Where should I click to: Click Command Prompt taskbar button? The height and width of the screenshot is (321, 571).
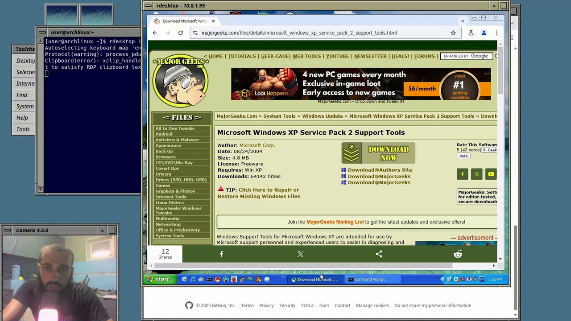[x=372, y=280]
